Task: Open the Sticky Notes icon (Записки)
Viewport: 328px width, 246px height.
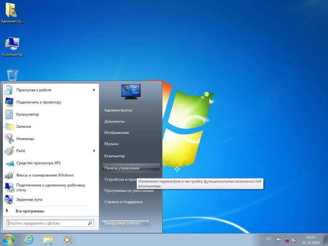Action: [x=9, y=127]
